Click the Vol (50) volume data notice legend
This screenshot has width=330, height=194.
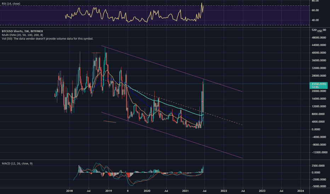pyautogui.click(x=47, y=38)
